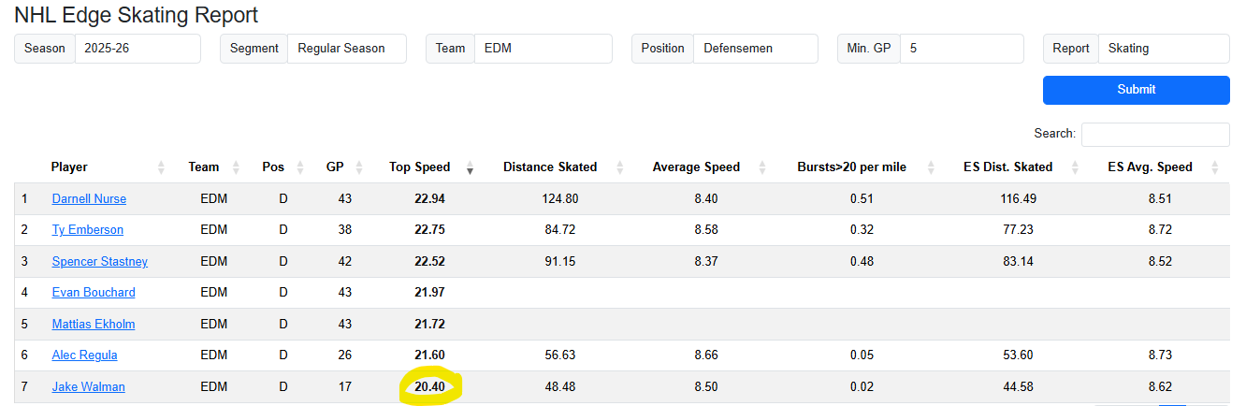Click into the Search text box
Screen dimensions: 1246x406
pyautogui.click(x=1154, y=135)
